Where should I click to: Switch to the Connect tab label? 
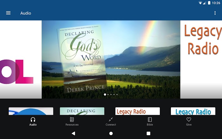[111, 125]
